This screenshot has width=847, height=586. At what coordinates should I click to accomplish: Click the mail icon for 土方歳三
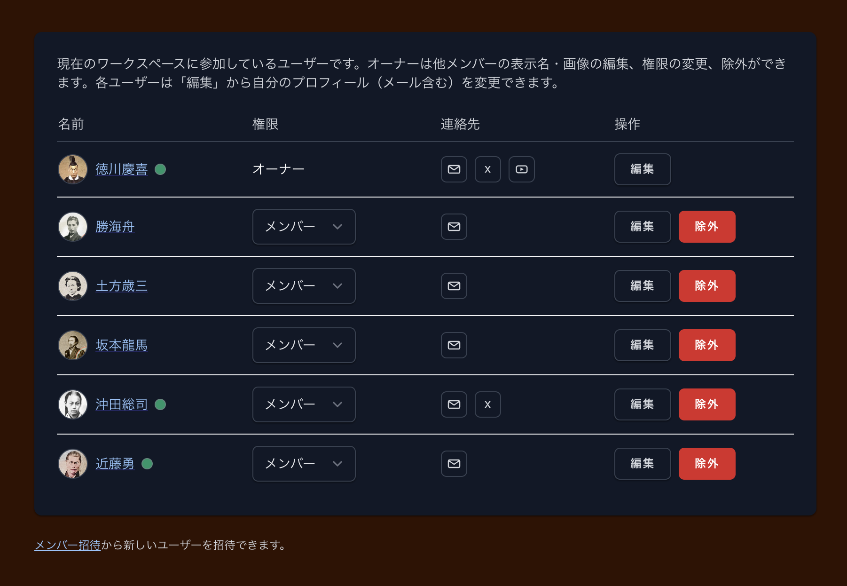click(x=454, y=286)
